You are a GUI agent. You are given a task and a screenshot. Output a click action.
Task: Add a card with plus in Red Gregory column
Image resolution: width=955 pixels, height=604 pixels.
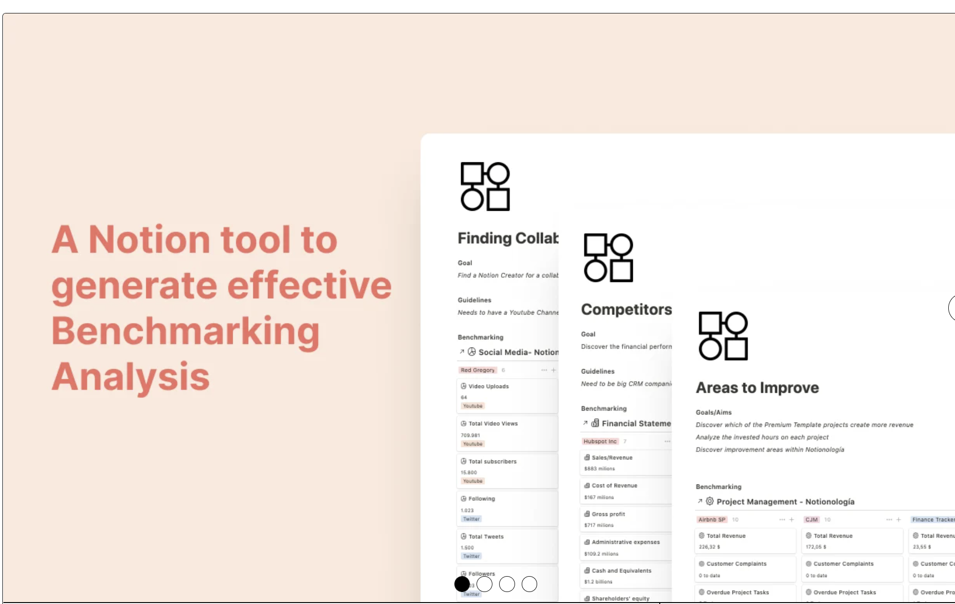point(553,370)
